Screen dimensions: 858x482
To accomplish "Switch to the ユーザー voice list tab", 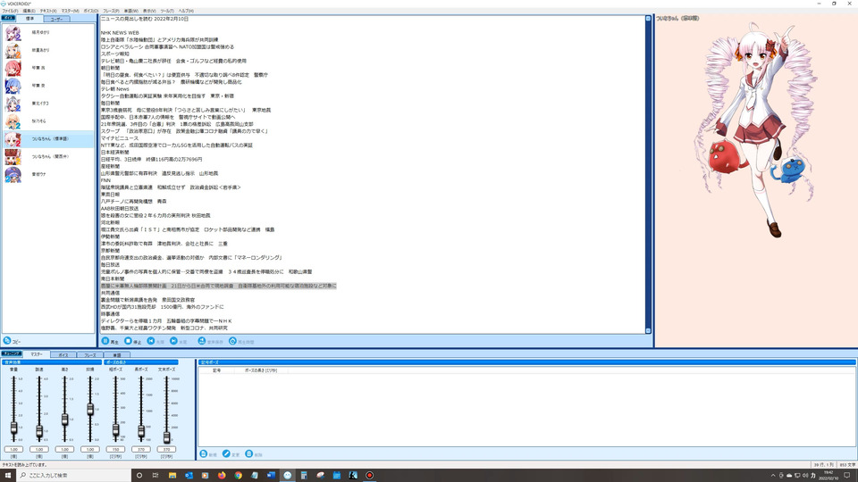I will pos(56,19).
